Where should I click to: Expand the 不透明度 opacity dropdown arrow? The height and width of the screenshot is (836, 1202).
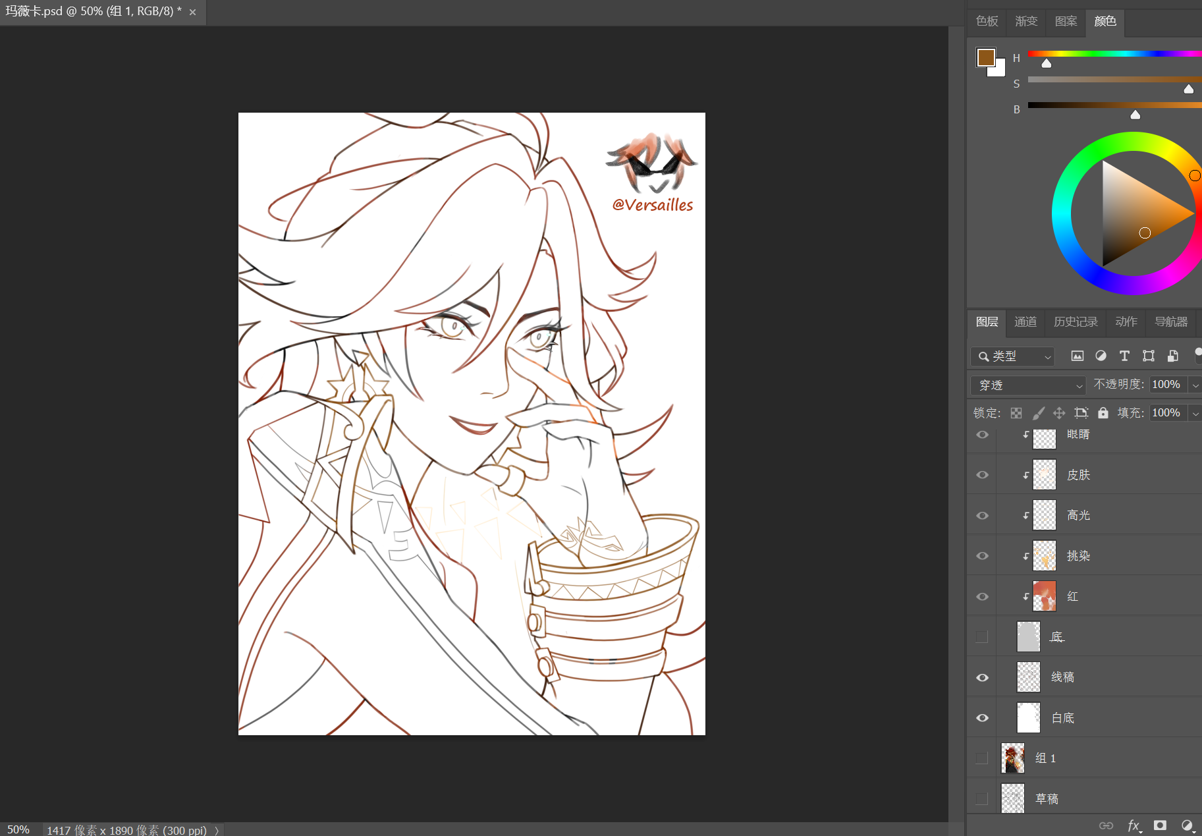[1195, 385]
